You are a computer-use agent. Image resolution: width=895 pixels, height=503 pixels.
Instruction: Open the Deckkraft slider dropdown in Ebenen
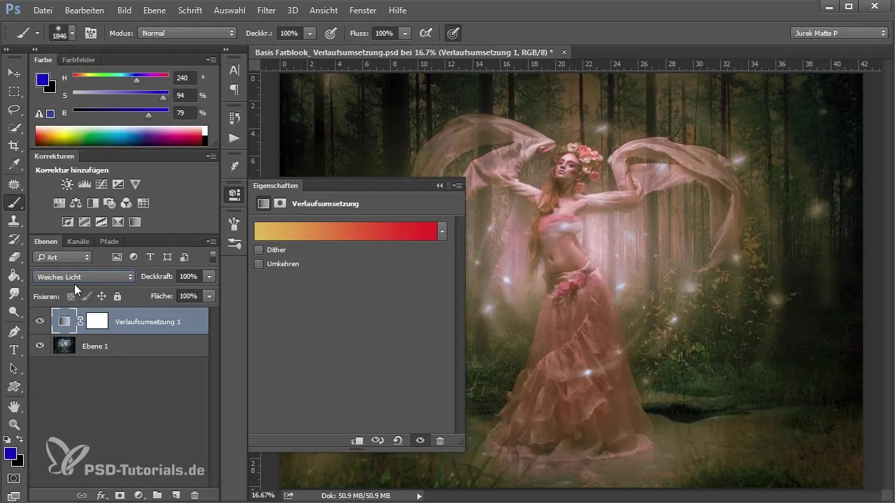tap(210, 277)
